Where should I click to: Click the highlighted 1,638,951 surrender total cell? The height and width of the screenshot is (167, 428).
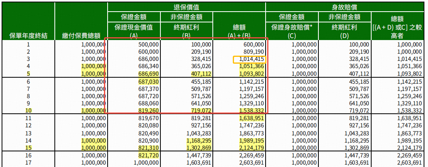pyautogui.click(x=252, y=118)
